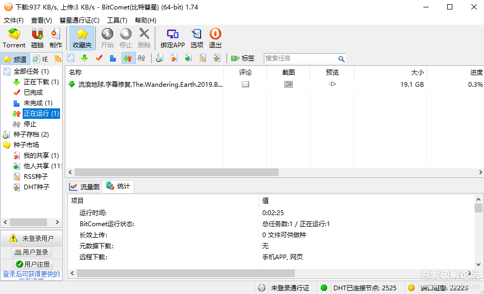Click the 删除 delete button
Image resolution: width=484 pixels, height=294 pixels.
point(144,38)
